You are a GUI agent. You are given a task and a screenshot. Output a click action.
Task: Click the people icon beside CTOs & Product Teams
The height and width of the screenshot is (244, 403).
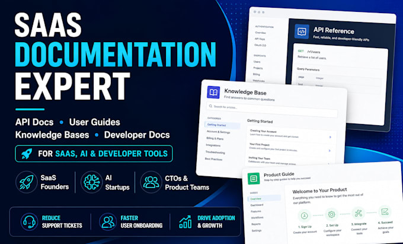pyautogui.click(x=151, y=182)
